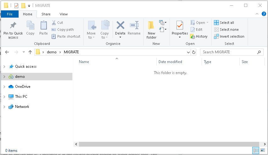This screenshot has width=268, height=155.
Task: Click the Properties checkmark icon
Action: click(180, 26)
